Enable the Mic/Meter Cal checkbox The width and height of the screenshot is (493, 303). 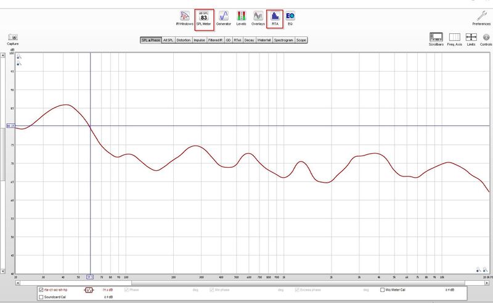click(x=382, y=290)
